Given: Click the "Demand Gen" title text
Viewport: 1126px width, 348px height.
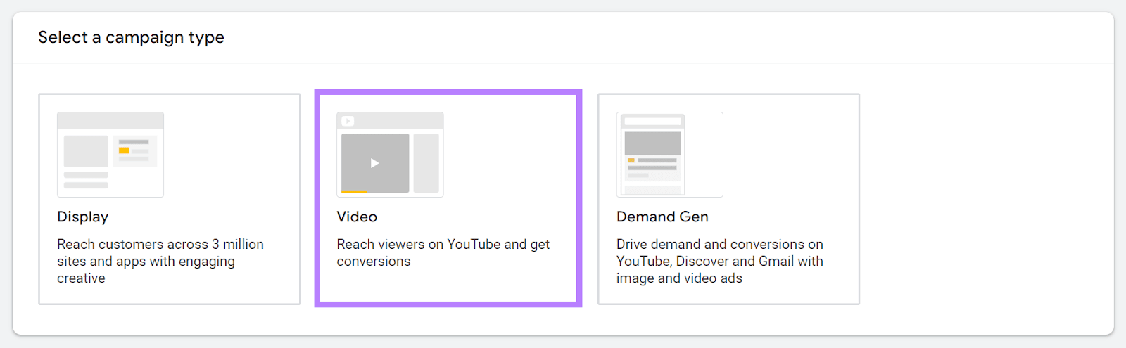Looking at the screenshot, I should pos(662,217).
